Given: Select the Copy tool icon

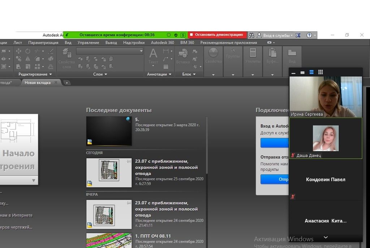Looking at the screenshot, I should [18, 59].
